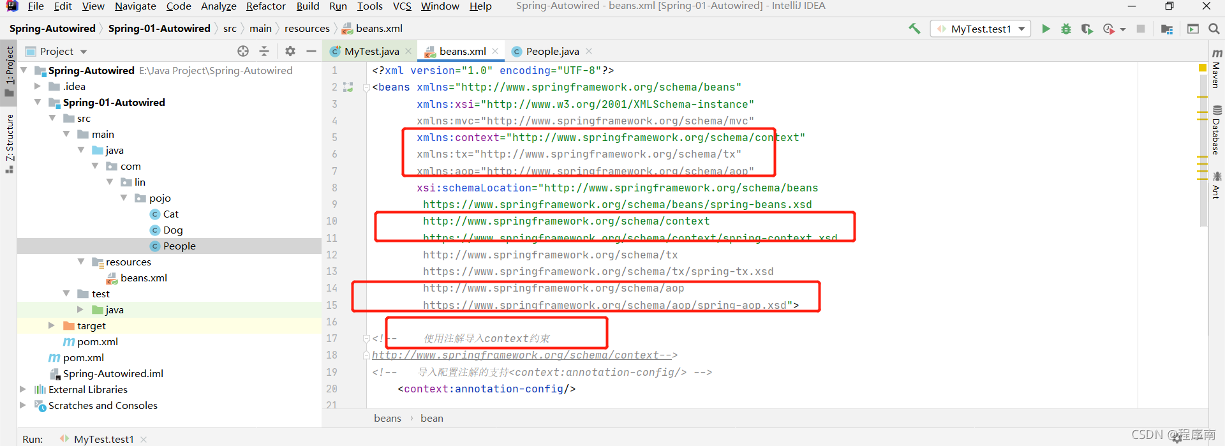Open the VCS menu
1225x446 pixels.
402,6
